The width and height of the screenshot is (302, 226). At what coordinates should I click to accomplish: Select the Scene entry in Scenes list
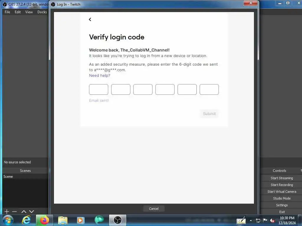point(25,177)
